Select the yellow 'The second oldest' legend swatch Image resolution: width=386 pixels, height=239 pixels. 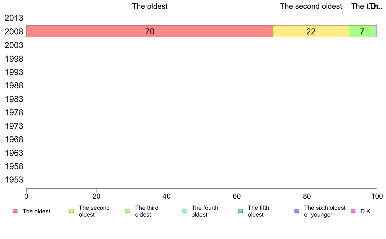[71, 211]
